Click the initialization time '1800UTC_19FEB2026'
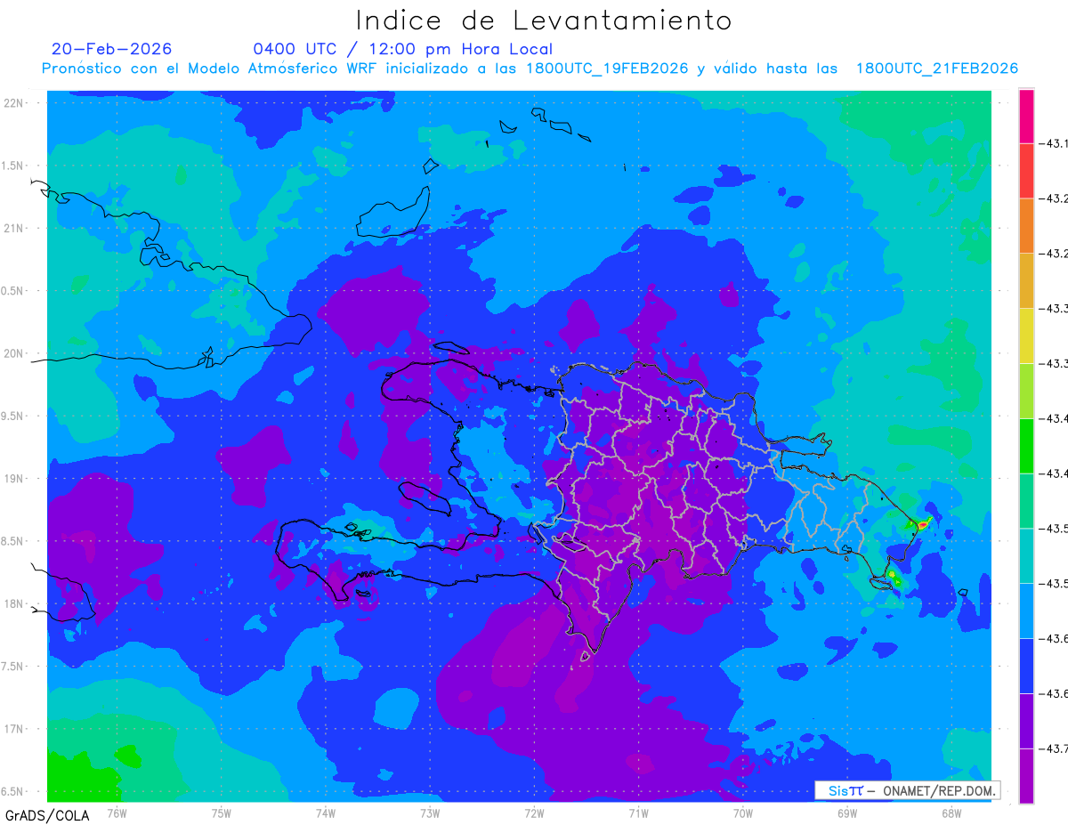 pyautogui.click(x=607, y=69)
